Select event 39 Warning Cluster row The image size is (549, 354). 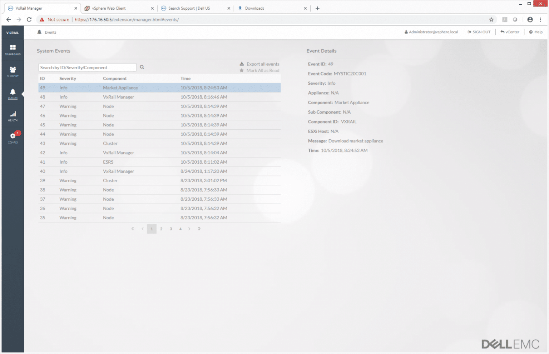pyautogui.click(x=159, y=181)
